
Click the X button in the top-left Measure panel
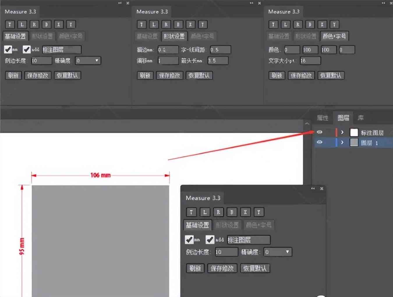coord(59,24)
